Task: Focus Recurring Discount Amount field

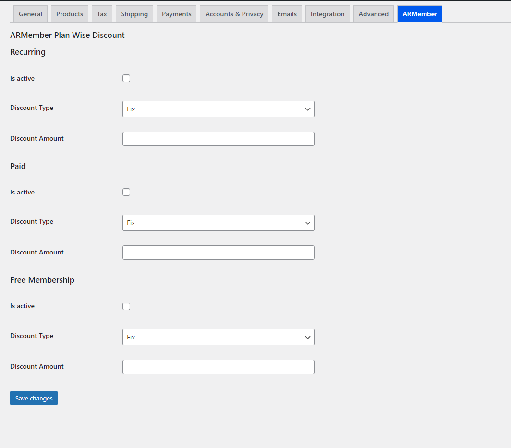Action: [219, 139]
